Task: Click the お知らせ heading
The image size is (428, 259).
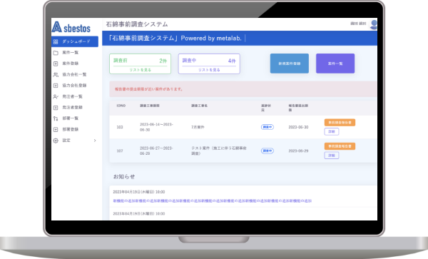Action: click(x=124, y=176)
